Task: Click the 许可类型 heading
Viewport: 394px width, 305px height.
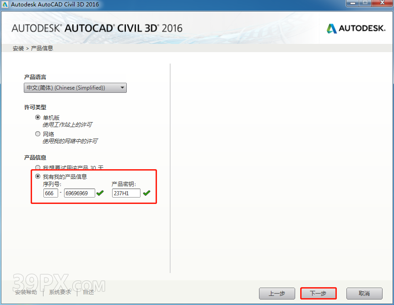Action: coord(35,107)
